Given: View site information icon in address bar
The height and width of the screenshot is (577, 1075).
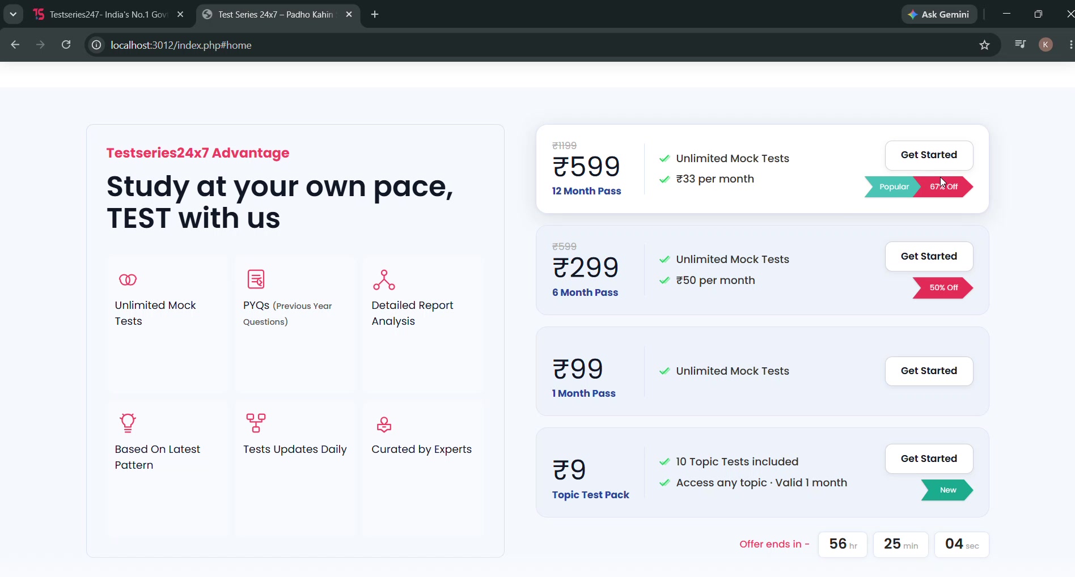Looking at the screenshot, I should click(x=97, y=45).
